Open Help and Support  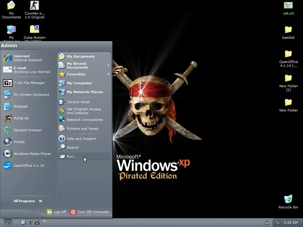(x=84, y=139)
